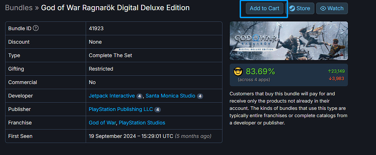376x155 pixels.
Task: Click the 83.69% rating score
Action: tap(260, 71)
